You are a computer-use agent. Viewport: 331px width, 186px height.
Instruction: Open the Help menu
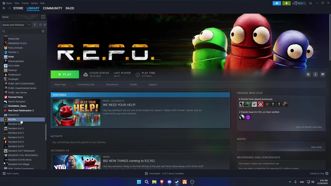(42, 3)
